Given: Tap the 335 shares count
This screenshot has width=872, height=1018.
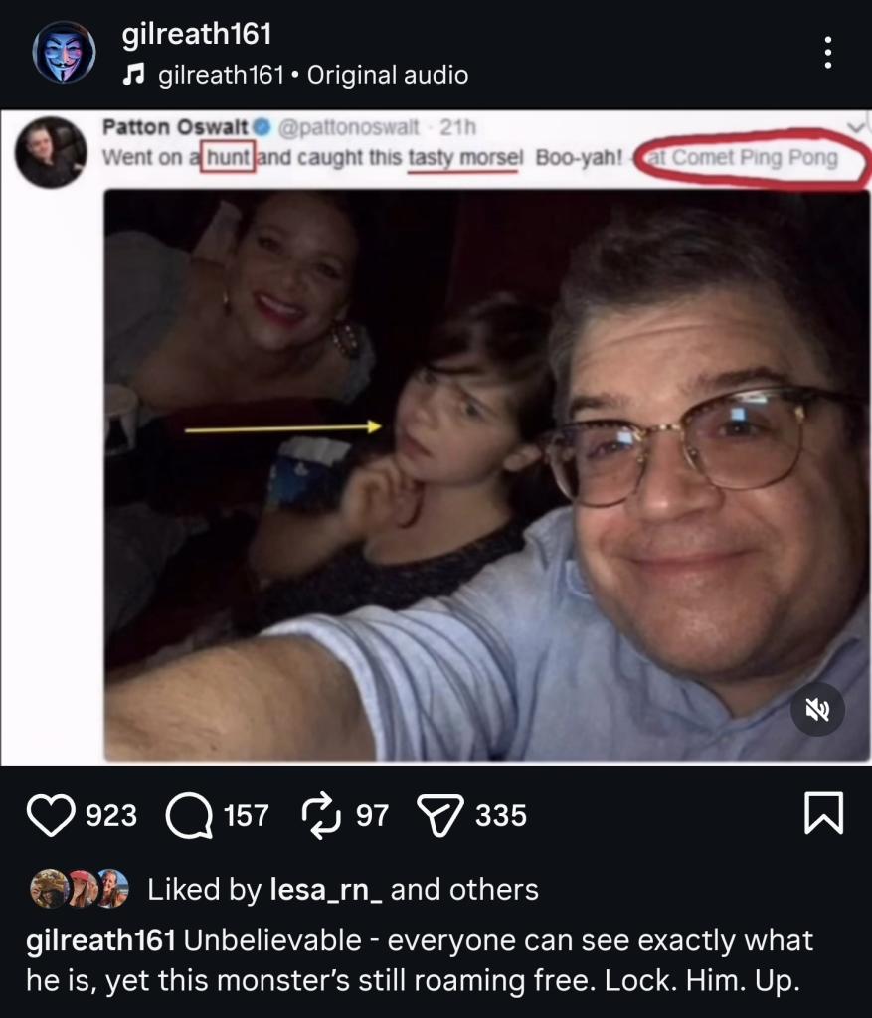Looking at the screenshot, I should [500, 816].
